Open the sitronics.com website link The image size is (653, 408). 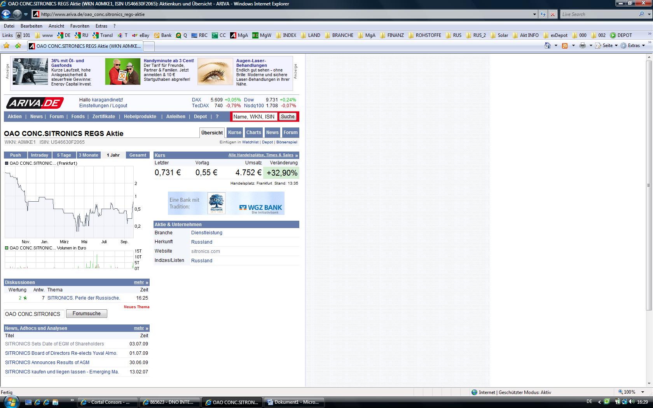[x=206, y=251]
